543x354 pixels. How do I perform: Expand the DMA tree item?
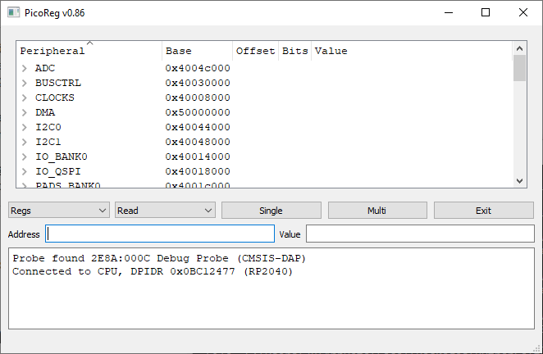(25, 112)
